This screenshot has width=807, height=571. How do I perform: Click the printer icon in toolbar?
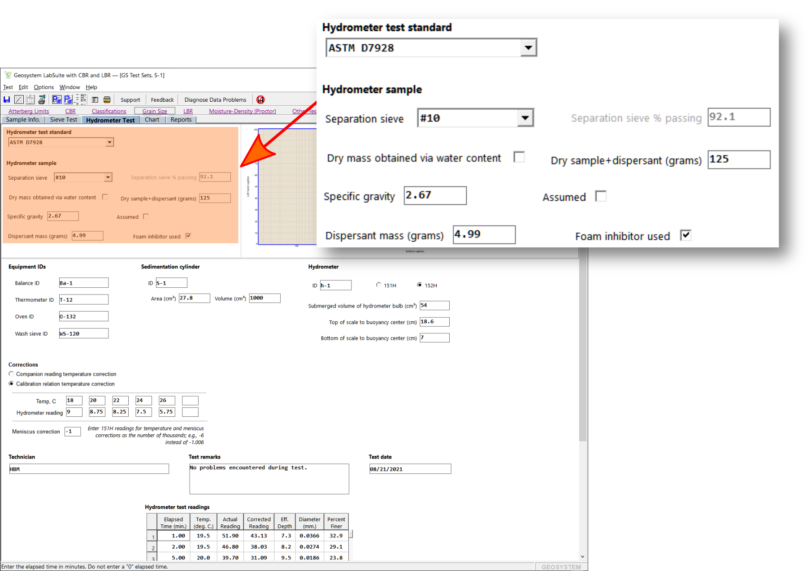point(42,99)
